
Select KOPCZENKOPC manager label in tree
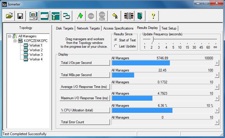click(x=36, y=41)
